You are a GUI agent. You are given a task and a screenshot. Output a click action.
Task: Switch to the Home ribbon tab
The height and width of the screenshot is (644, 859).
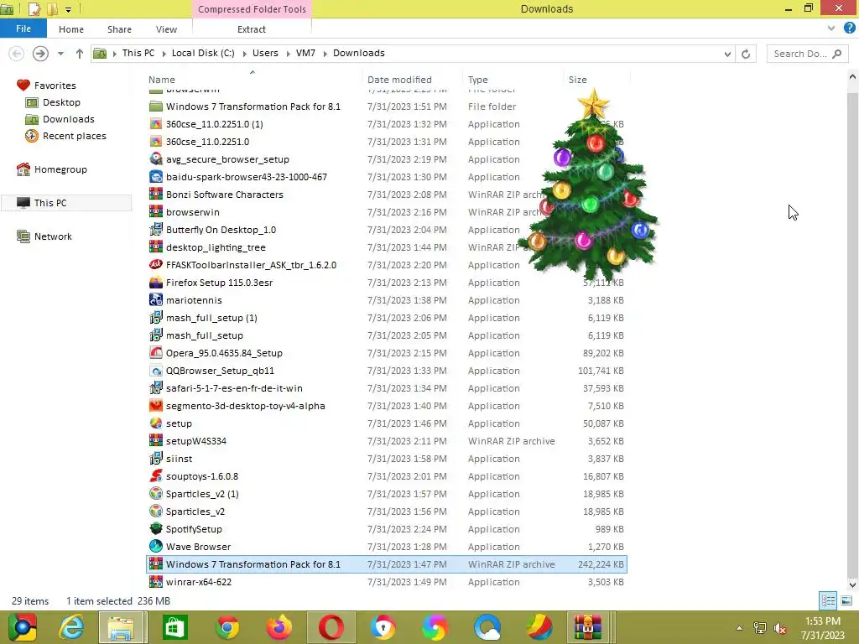(x=71, y=29)
